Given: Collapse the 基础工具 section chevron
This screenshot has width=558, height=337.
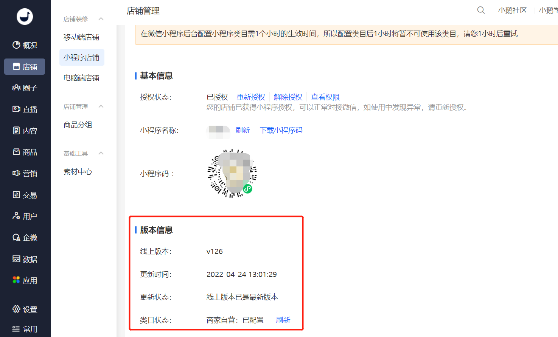Looking at the screenshot, I should click(101, 153).
